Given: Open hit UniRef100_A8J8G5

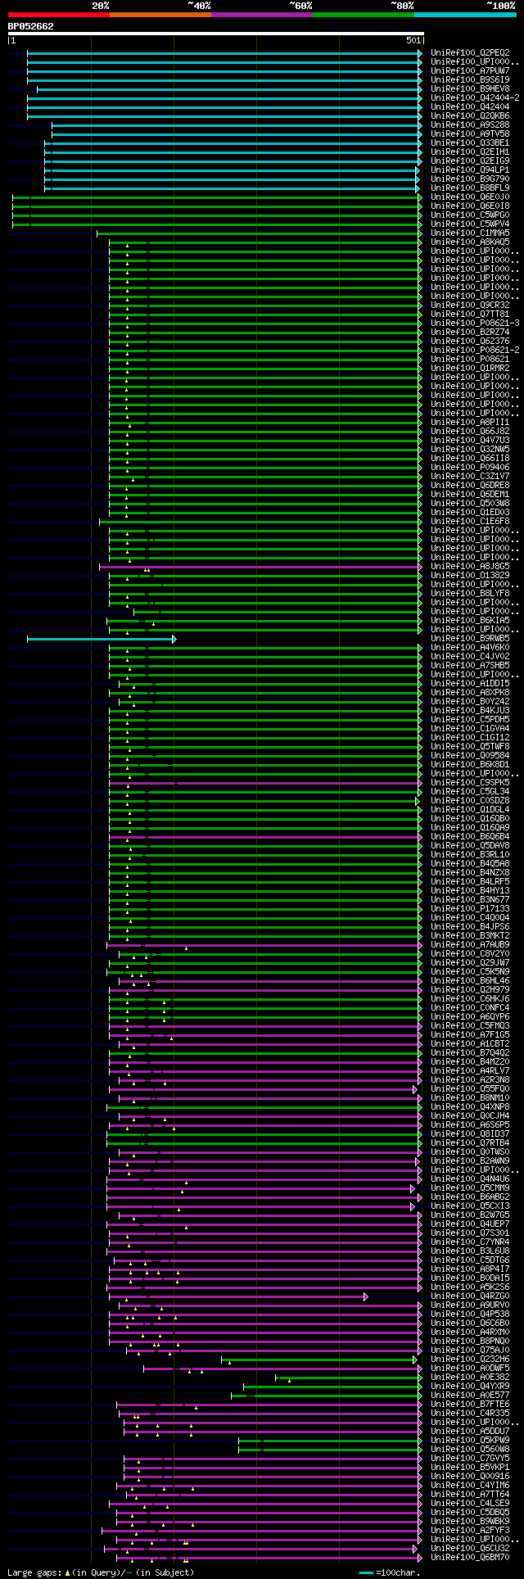Looking at the screenshot, I should (472, 566).
